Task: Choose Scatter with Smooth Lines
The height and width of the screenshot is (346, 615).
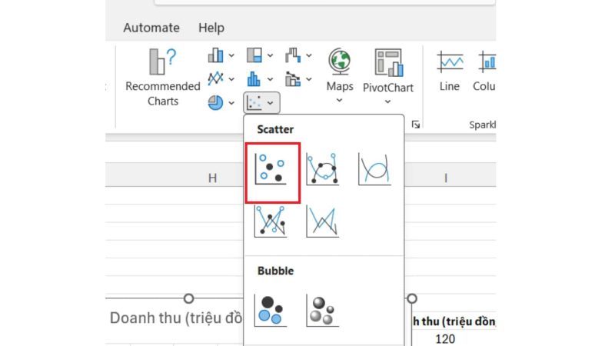Action: 374,169
